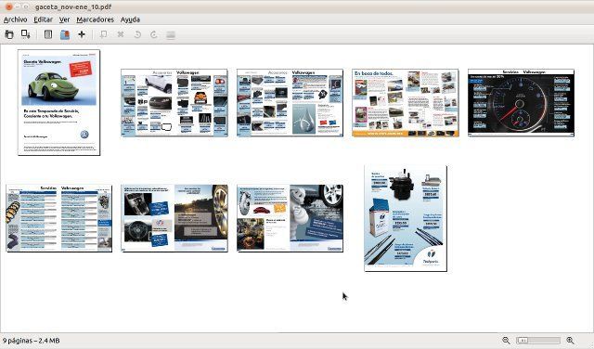Select the black speedometer page thumbnail
The width and height of the screenshot is (594, 349).
click(521, 102)
